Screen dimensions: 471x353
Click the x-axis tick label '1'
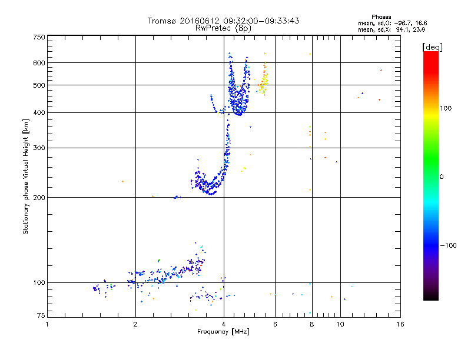[x=47, y=325]
